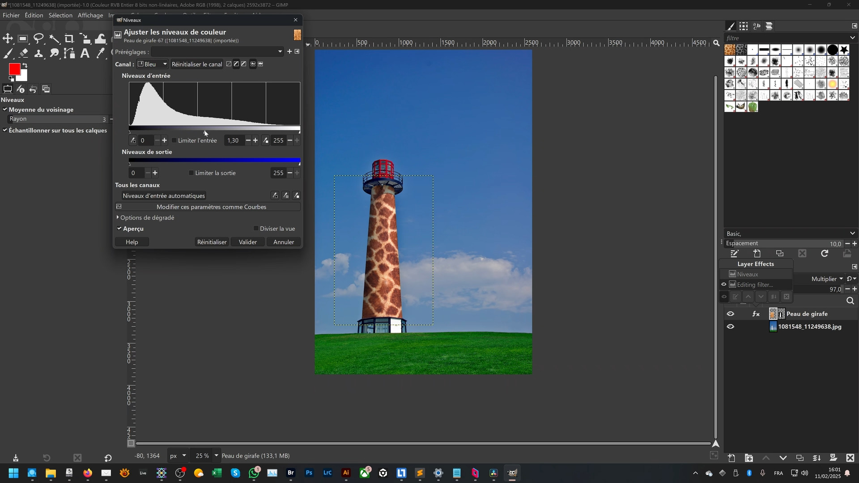Select the Eraser tool

tap(23, 54)
